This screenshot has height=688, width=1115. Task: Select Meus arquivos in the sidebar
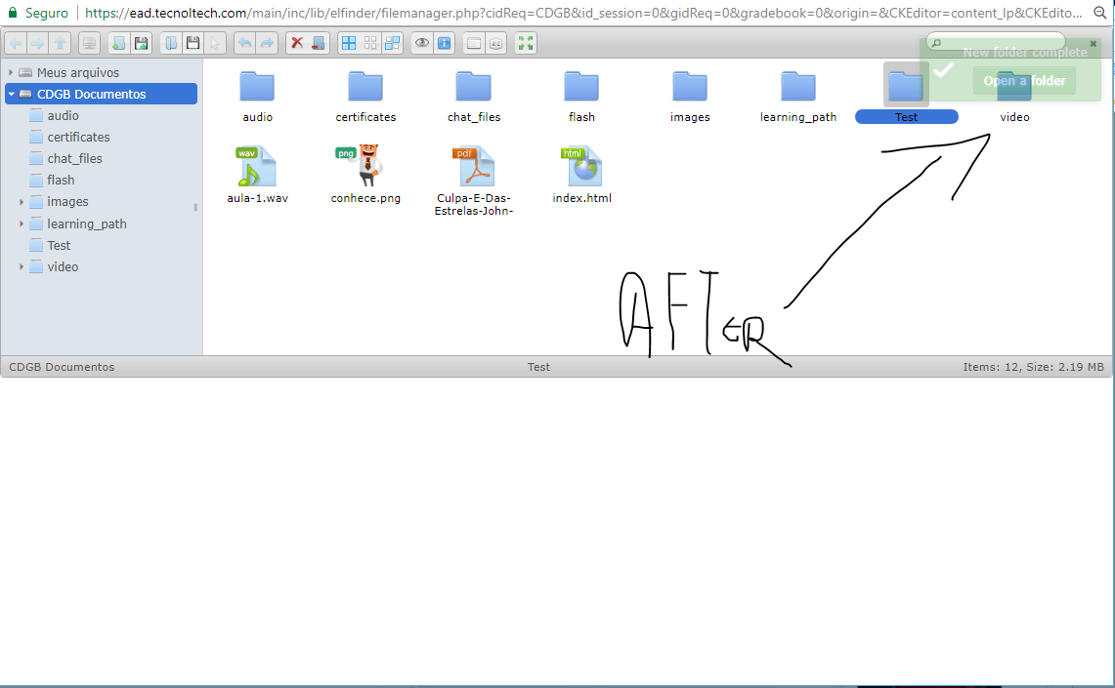click(77, 72)
